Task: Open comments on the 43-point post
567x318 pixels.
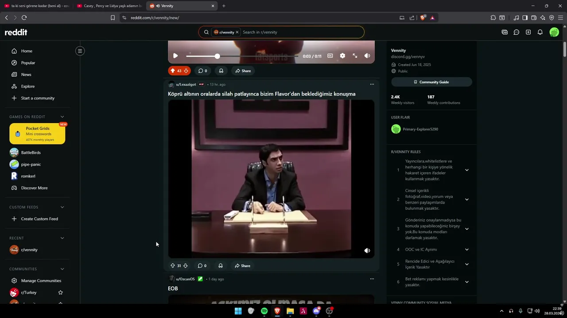Action: click(x=202, y=71)
